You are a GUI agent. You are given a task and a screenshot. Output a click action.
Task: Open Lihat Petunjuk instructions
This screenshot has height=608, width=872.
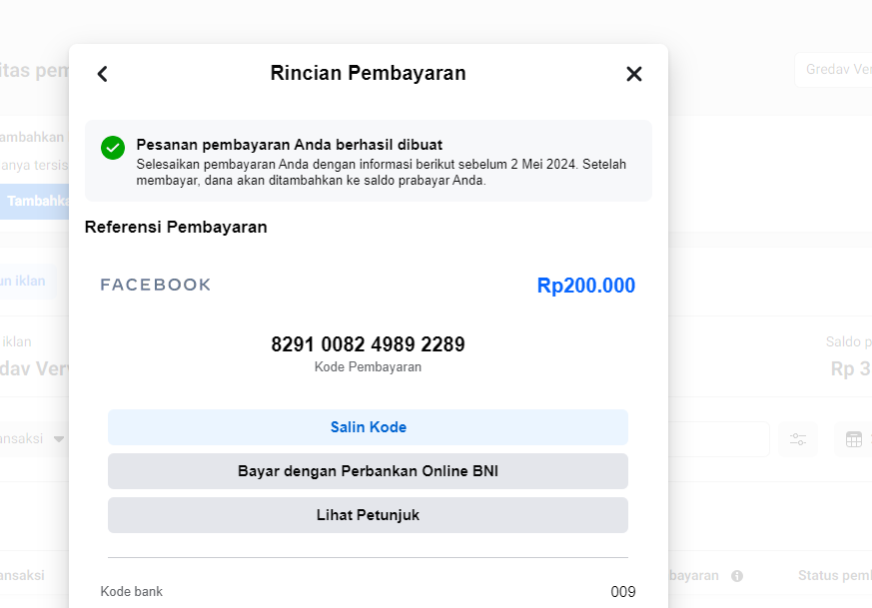(368, 515)
